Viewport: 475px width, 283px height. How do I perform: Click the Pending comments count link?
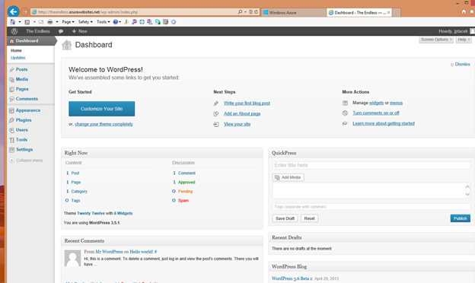coord(185,191)
